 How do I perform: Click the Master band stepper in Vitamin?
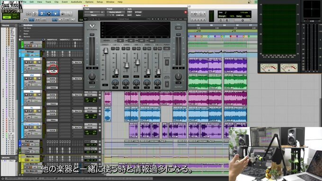click(x=167, y=62)
